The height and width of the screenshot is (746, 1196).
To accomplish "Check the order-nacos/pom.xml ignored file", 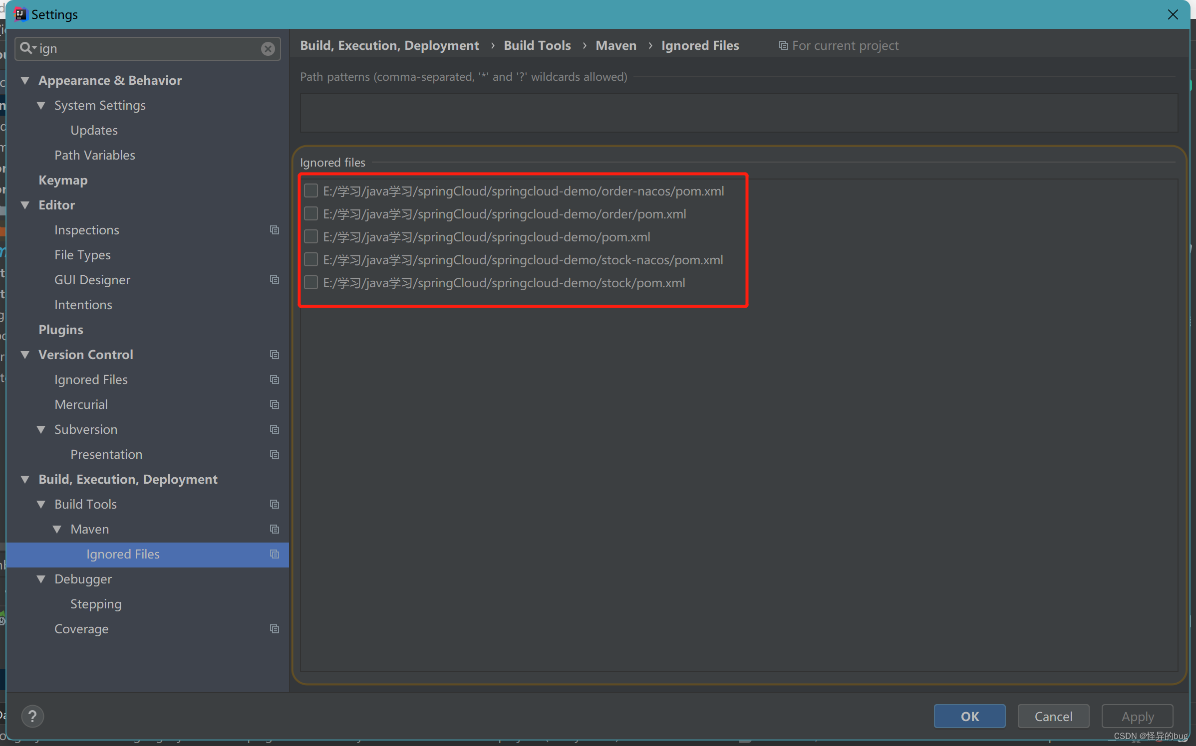I will click(311, 190).
